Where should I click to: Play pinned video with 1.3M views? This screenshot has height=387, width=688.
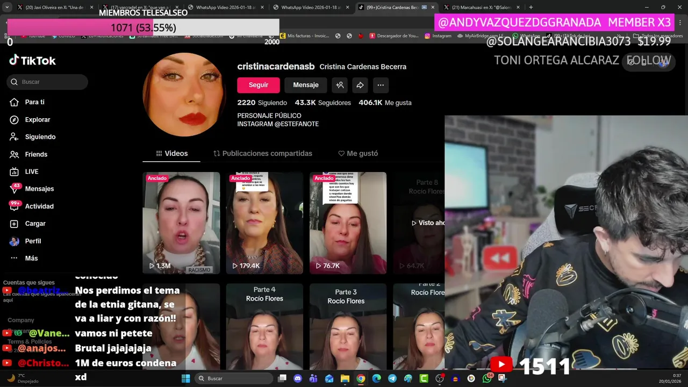click(181, 223)
